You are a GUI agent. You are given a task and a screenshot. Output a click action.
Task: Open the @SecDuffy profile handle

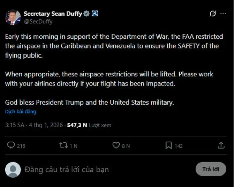tap(38, 21)
